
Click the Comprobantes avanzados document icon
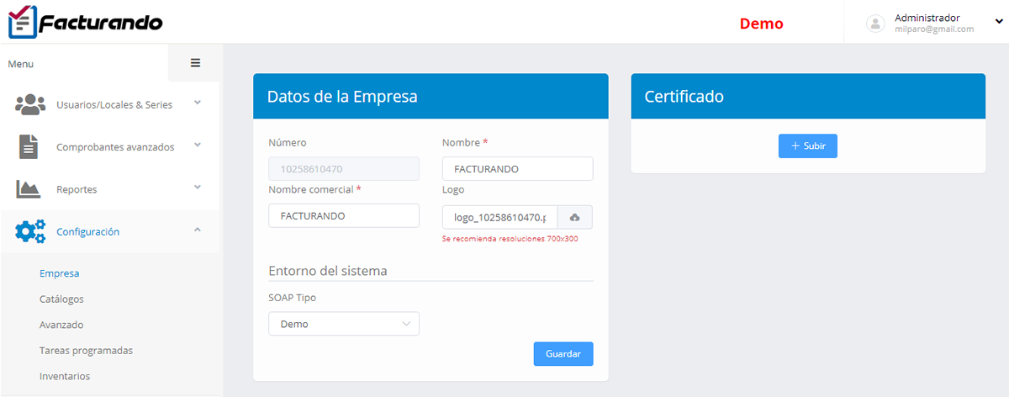pyautogui.click(x=29, y=146)
